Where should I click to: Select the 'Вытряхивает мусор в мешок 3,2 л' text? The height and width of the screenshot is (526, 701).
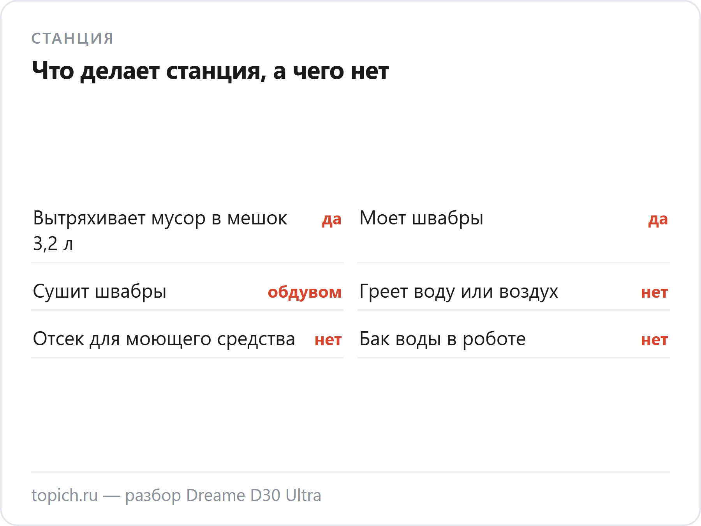coord(160,231)
